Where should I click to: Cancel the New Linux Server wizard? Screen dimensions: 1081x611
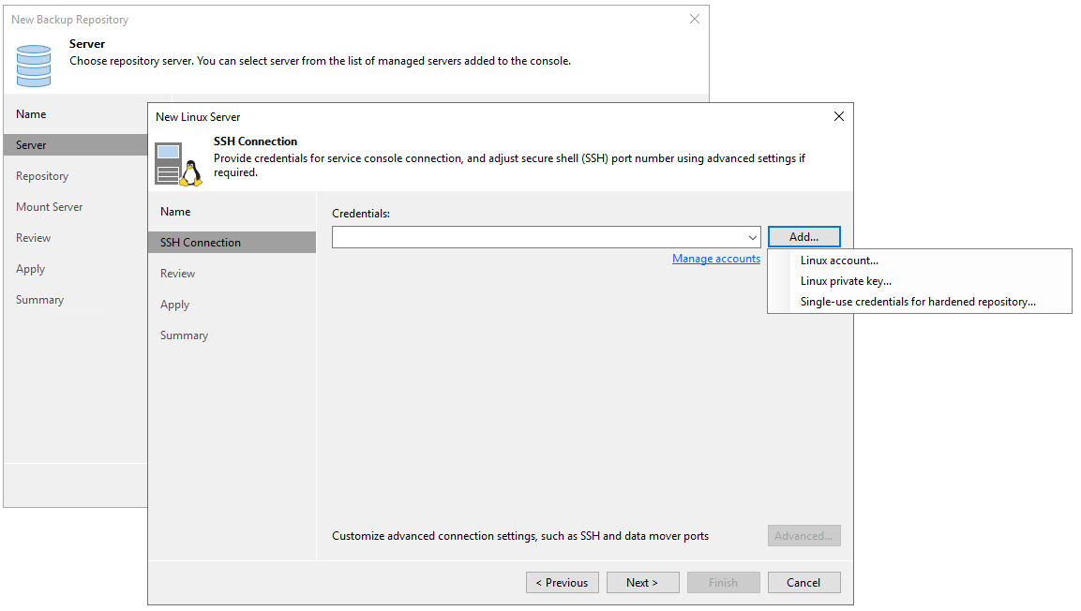tap(803, 582)
